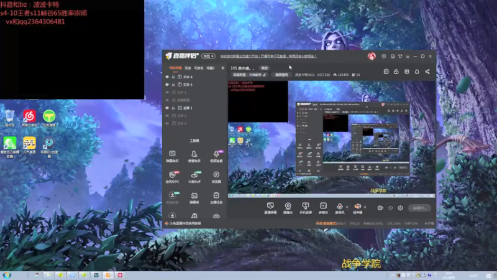
Task: Open the 弹幕助手 tool
Action: [172, 156]
